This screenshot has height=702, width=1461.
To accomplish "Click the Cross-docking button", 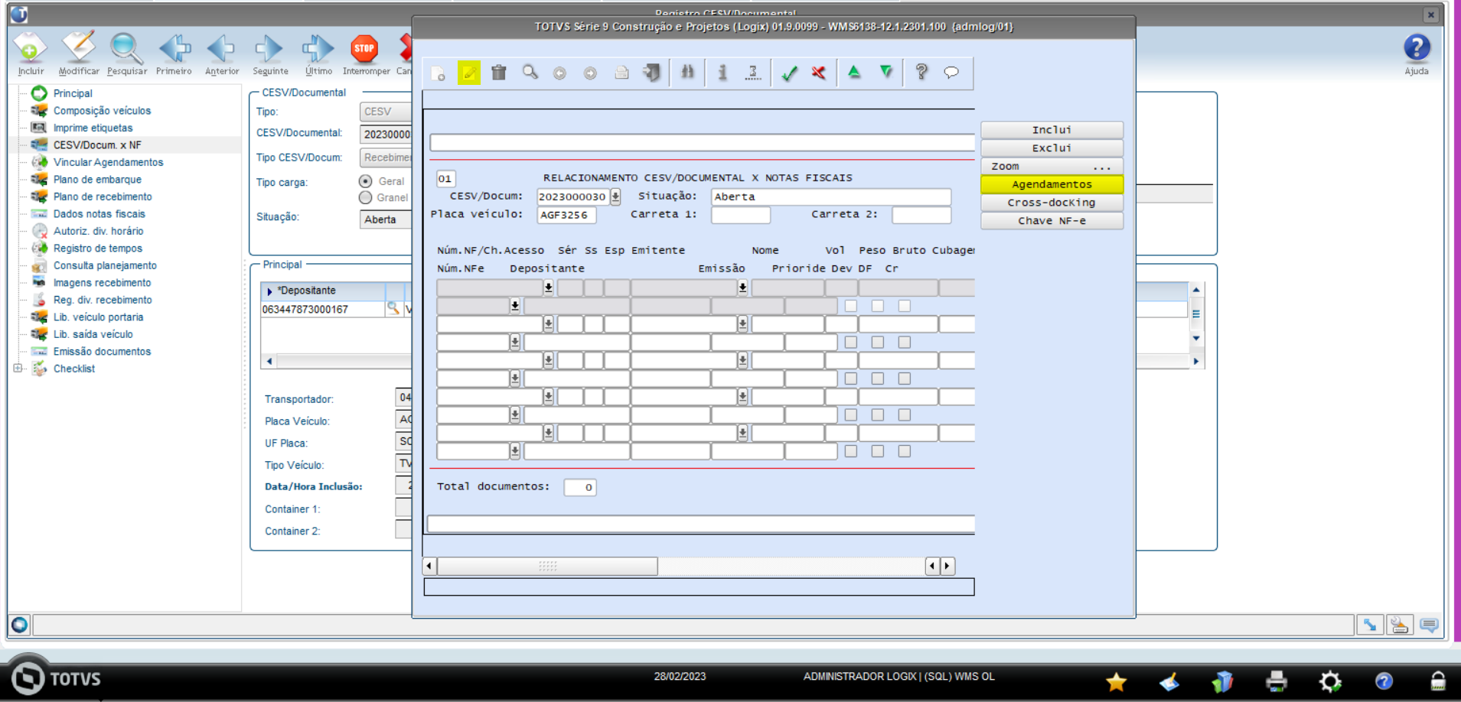I will (x=1052, y=202).
